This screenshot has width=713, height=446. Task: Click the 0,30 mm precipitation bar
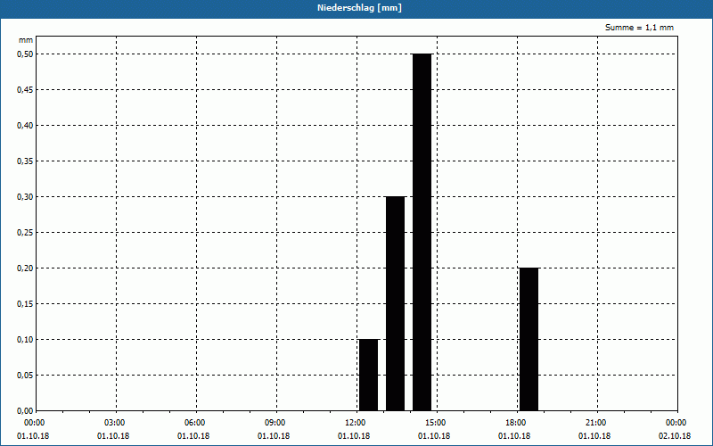coord(395,303)
